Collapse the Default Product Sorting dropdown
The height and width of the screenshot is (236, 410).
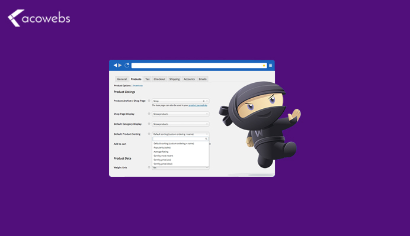(181, 134)
